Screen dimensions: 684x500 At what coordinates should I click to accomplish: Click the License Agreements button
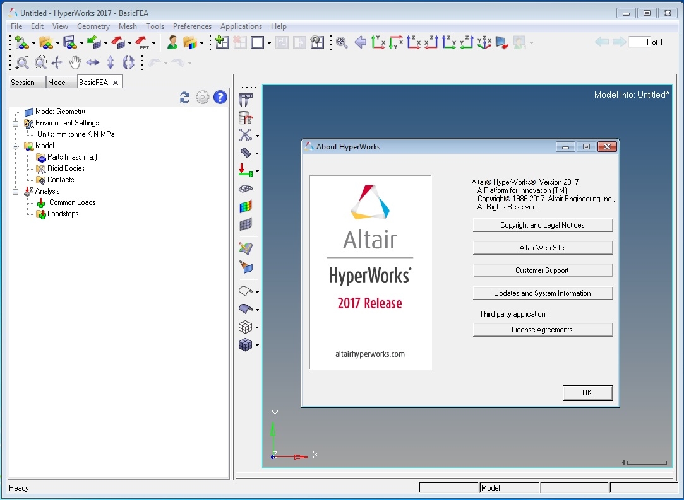pos(543,330)
